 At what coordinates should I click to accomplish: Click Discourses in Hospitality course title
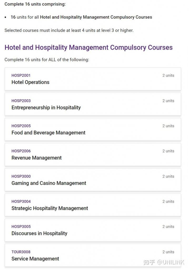(39, 233)
